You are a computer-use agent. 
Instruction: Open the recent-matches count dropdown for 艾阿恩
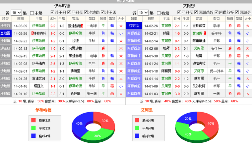(143, 13)
